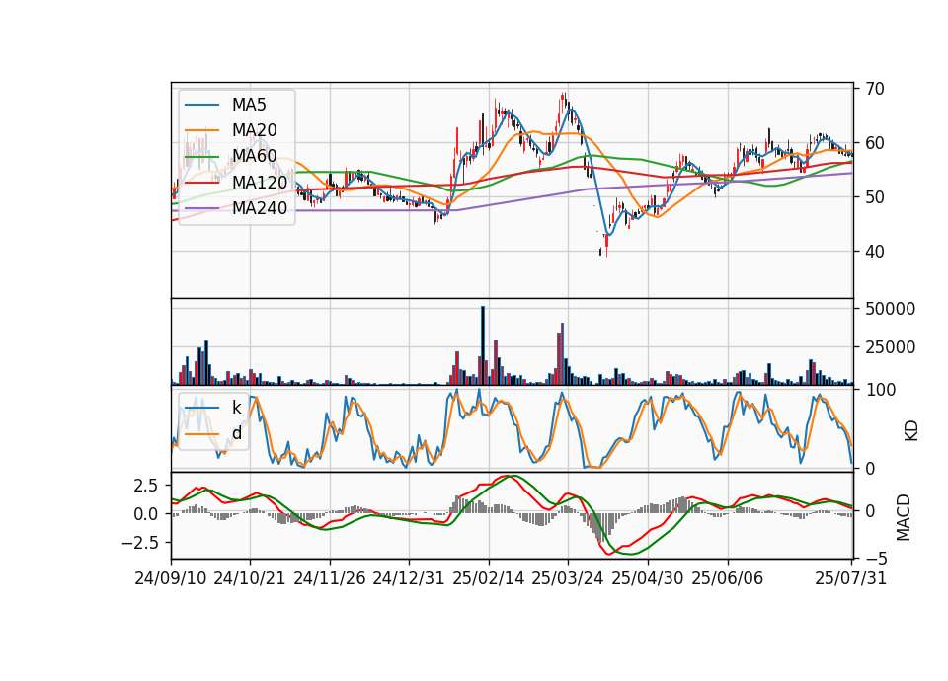Click the MACD left axis value 2.5
Image resolution: width=948 pixels, height=681 pixels.
coord(146,486)
